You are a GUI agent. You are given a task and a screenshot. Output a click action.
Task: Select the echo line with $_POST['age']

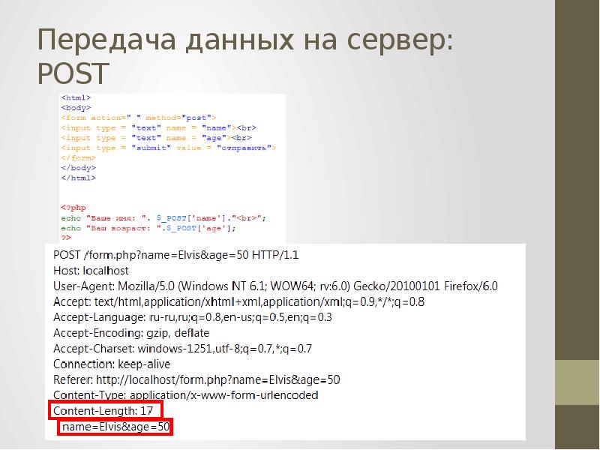(x=148, y=227)
